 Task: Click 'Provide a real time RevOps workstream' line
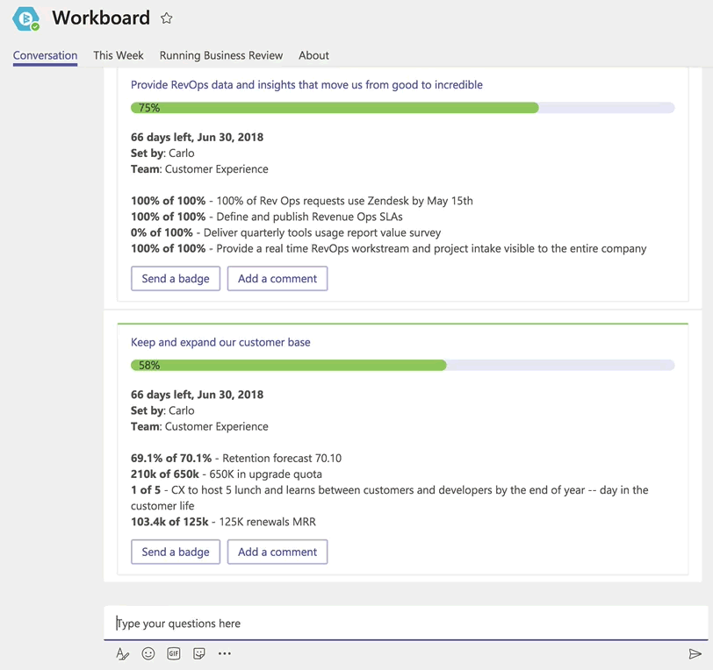(x=389, y=248)
